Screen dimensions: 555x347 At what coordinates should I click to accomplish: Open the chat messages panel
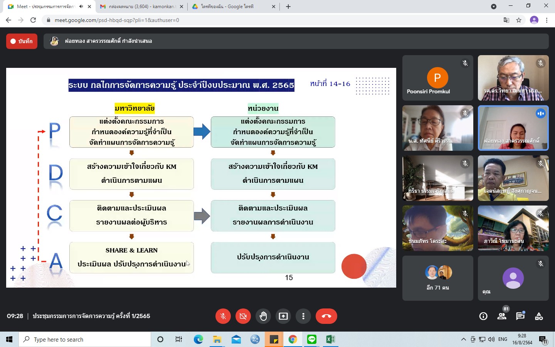click(520, 317)
